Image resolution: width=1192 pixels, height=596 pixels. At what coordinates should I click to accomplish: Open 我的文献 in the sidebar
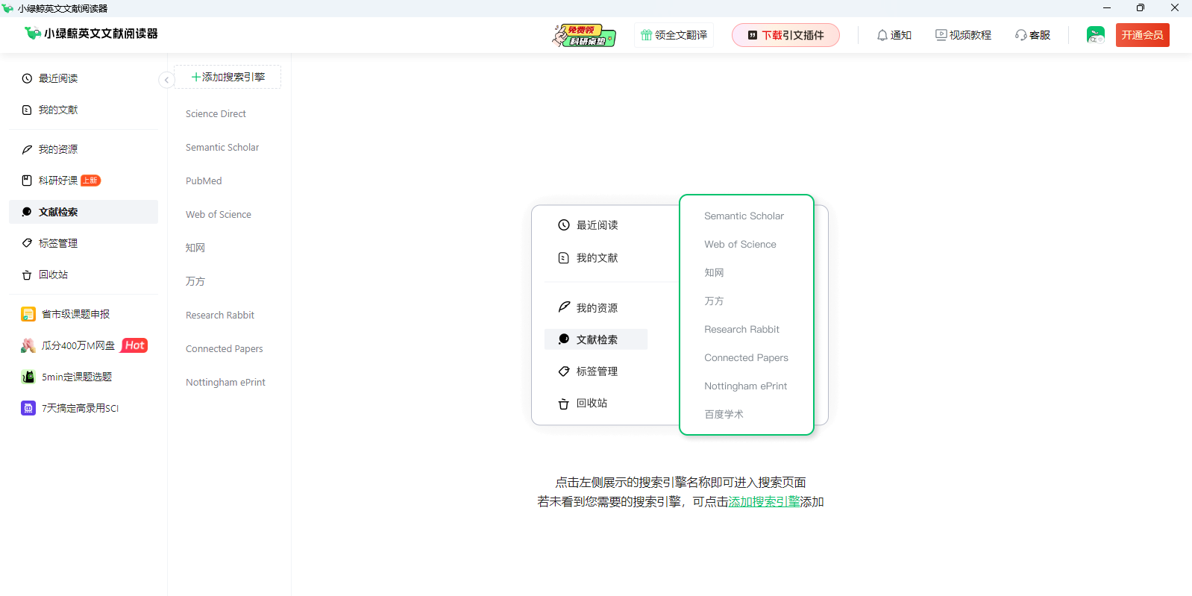(84, 110)
